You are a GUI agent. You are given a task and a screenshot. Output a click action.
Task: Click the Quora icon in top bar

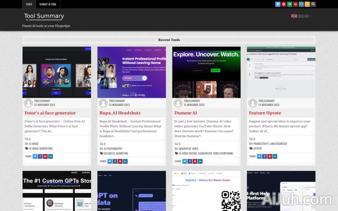tap(295, 4)
